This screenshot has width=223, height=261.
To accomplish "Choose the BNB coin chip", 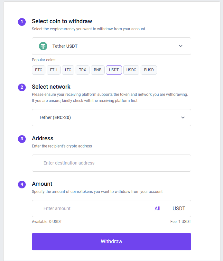I will coord(98,70).
